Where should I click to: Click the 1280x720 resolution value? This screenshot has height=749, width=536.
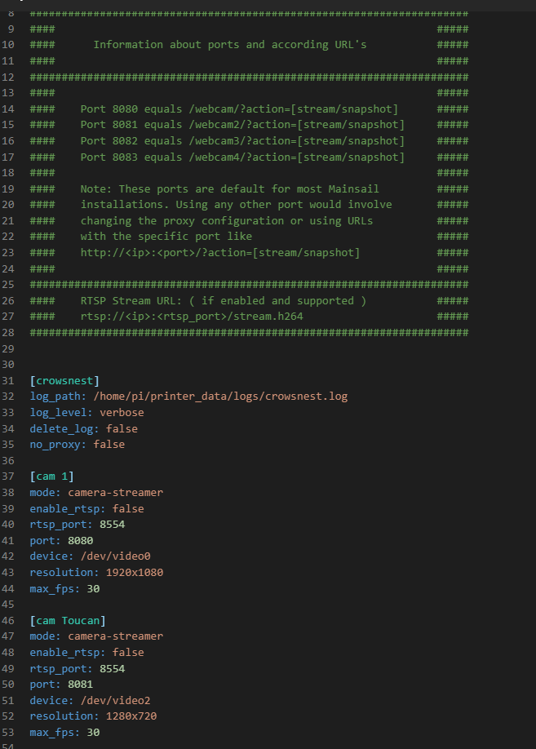(131, 716)
